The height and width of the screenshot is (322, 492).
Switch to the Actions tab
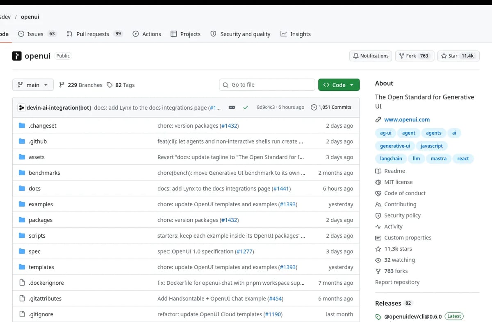(x=147, y=34)
